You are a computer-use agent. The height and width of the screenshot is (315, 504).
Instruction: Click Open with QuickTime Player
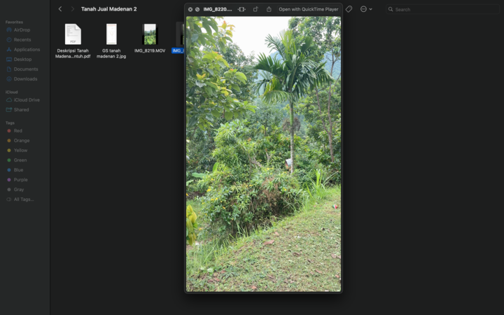[308, 9]
